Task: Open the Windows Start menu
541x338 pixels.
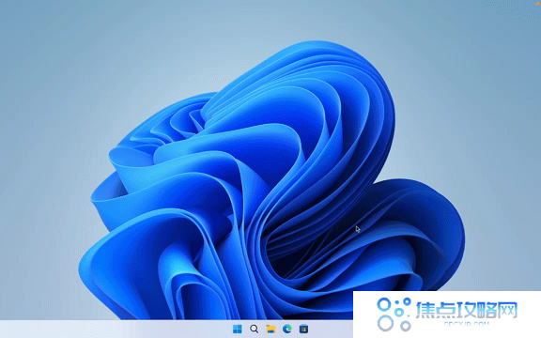Action: coord(238,329)
